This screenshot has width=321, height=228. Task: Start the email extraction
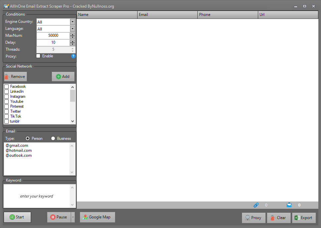(x=18, y=217)
